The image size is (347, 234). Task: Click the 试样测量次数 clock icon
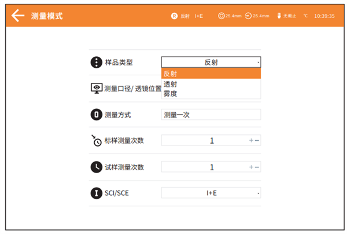click(96, 167)
